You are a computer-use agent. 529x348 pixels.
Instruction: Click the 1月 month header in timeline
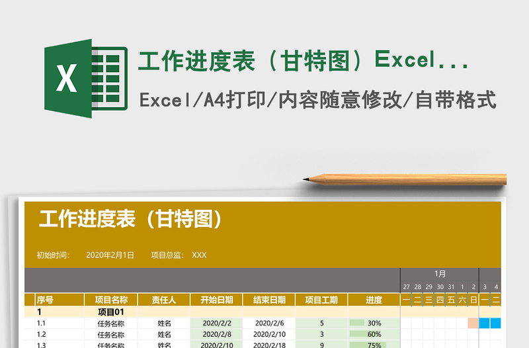440,273
